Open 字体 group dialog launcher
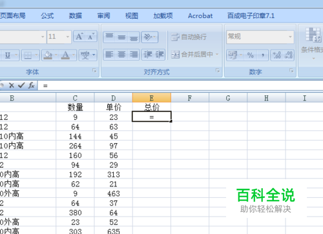This screenshot has height=234, width=323. [x=94, y=70]
